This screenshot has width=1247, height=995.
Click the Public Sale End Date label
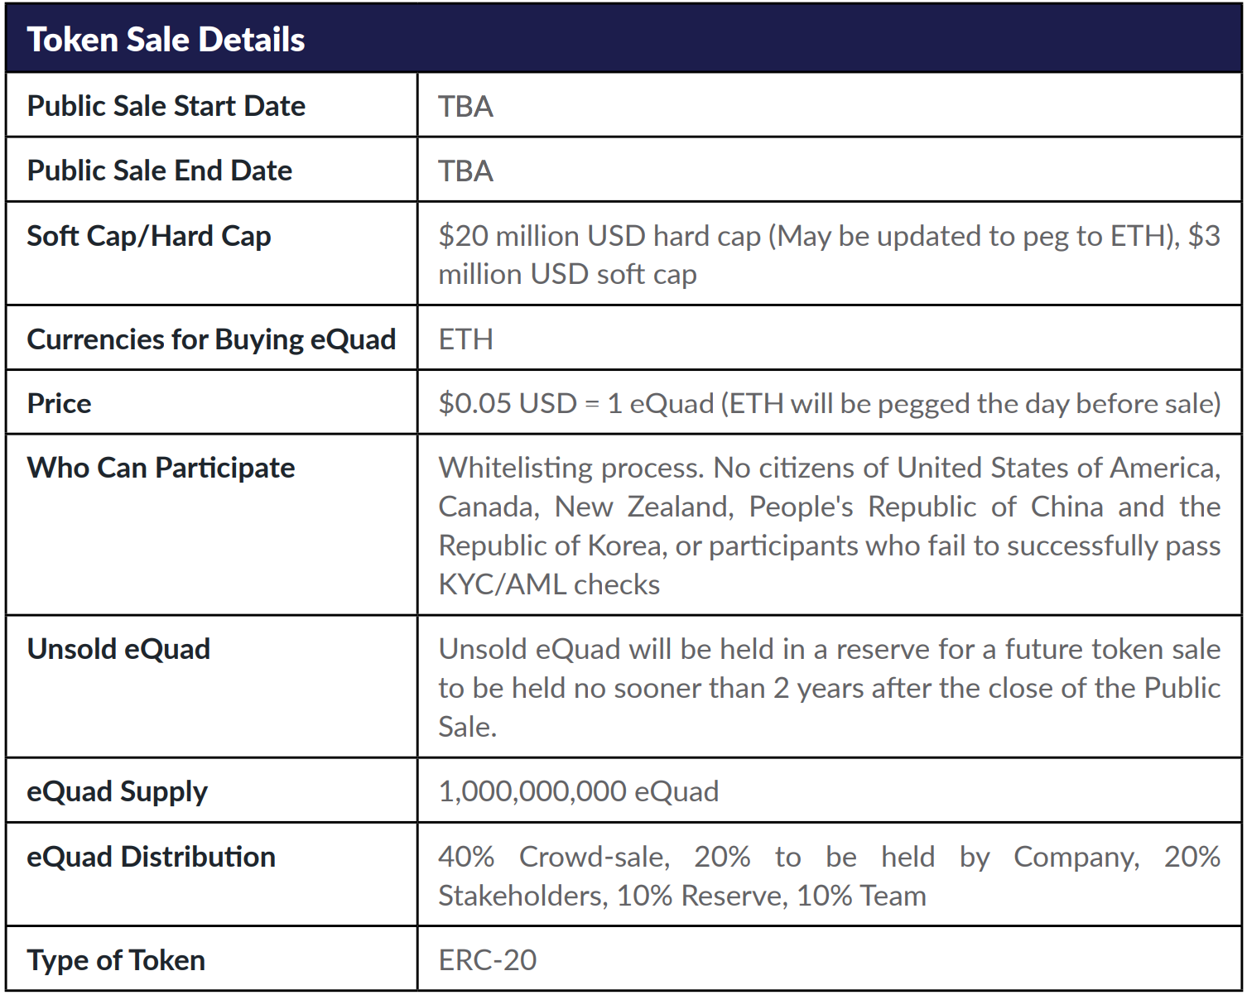(x=159, y=171)
